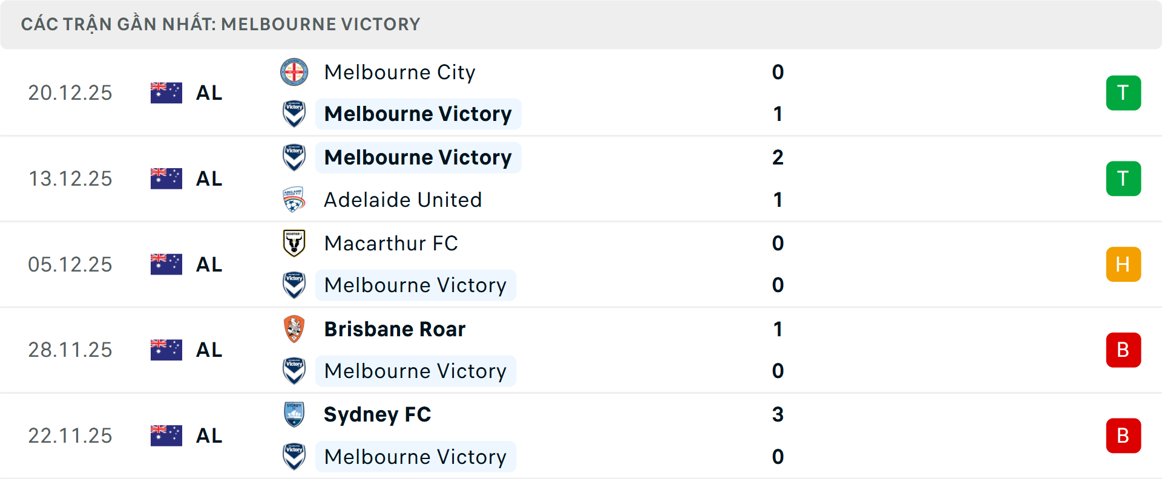
Task: Select the Brisbane Roar shield icon
Action: click(295, 329)
